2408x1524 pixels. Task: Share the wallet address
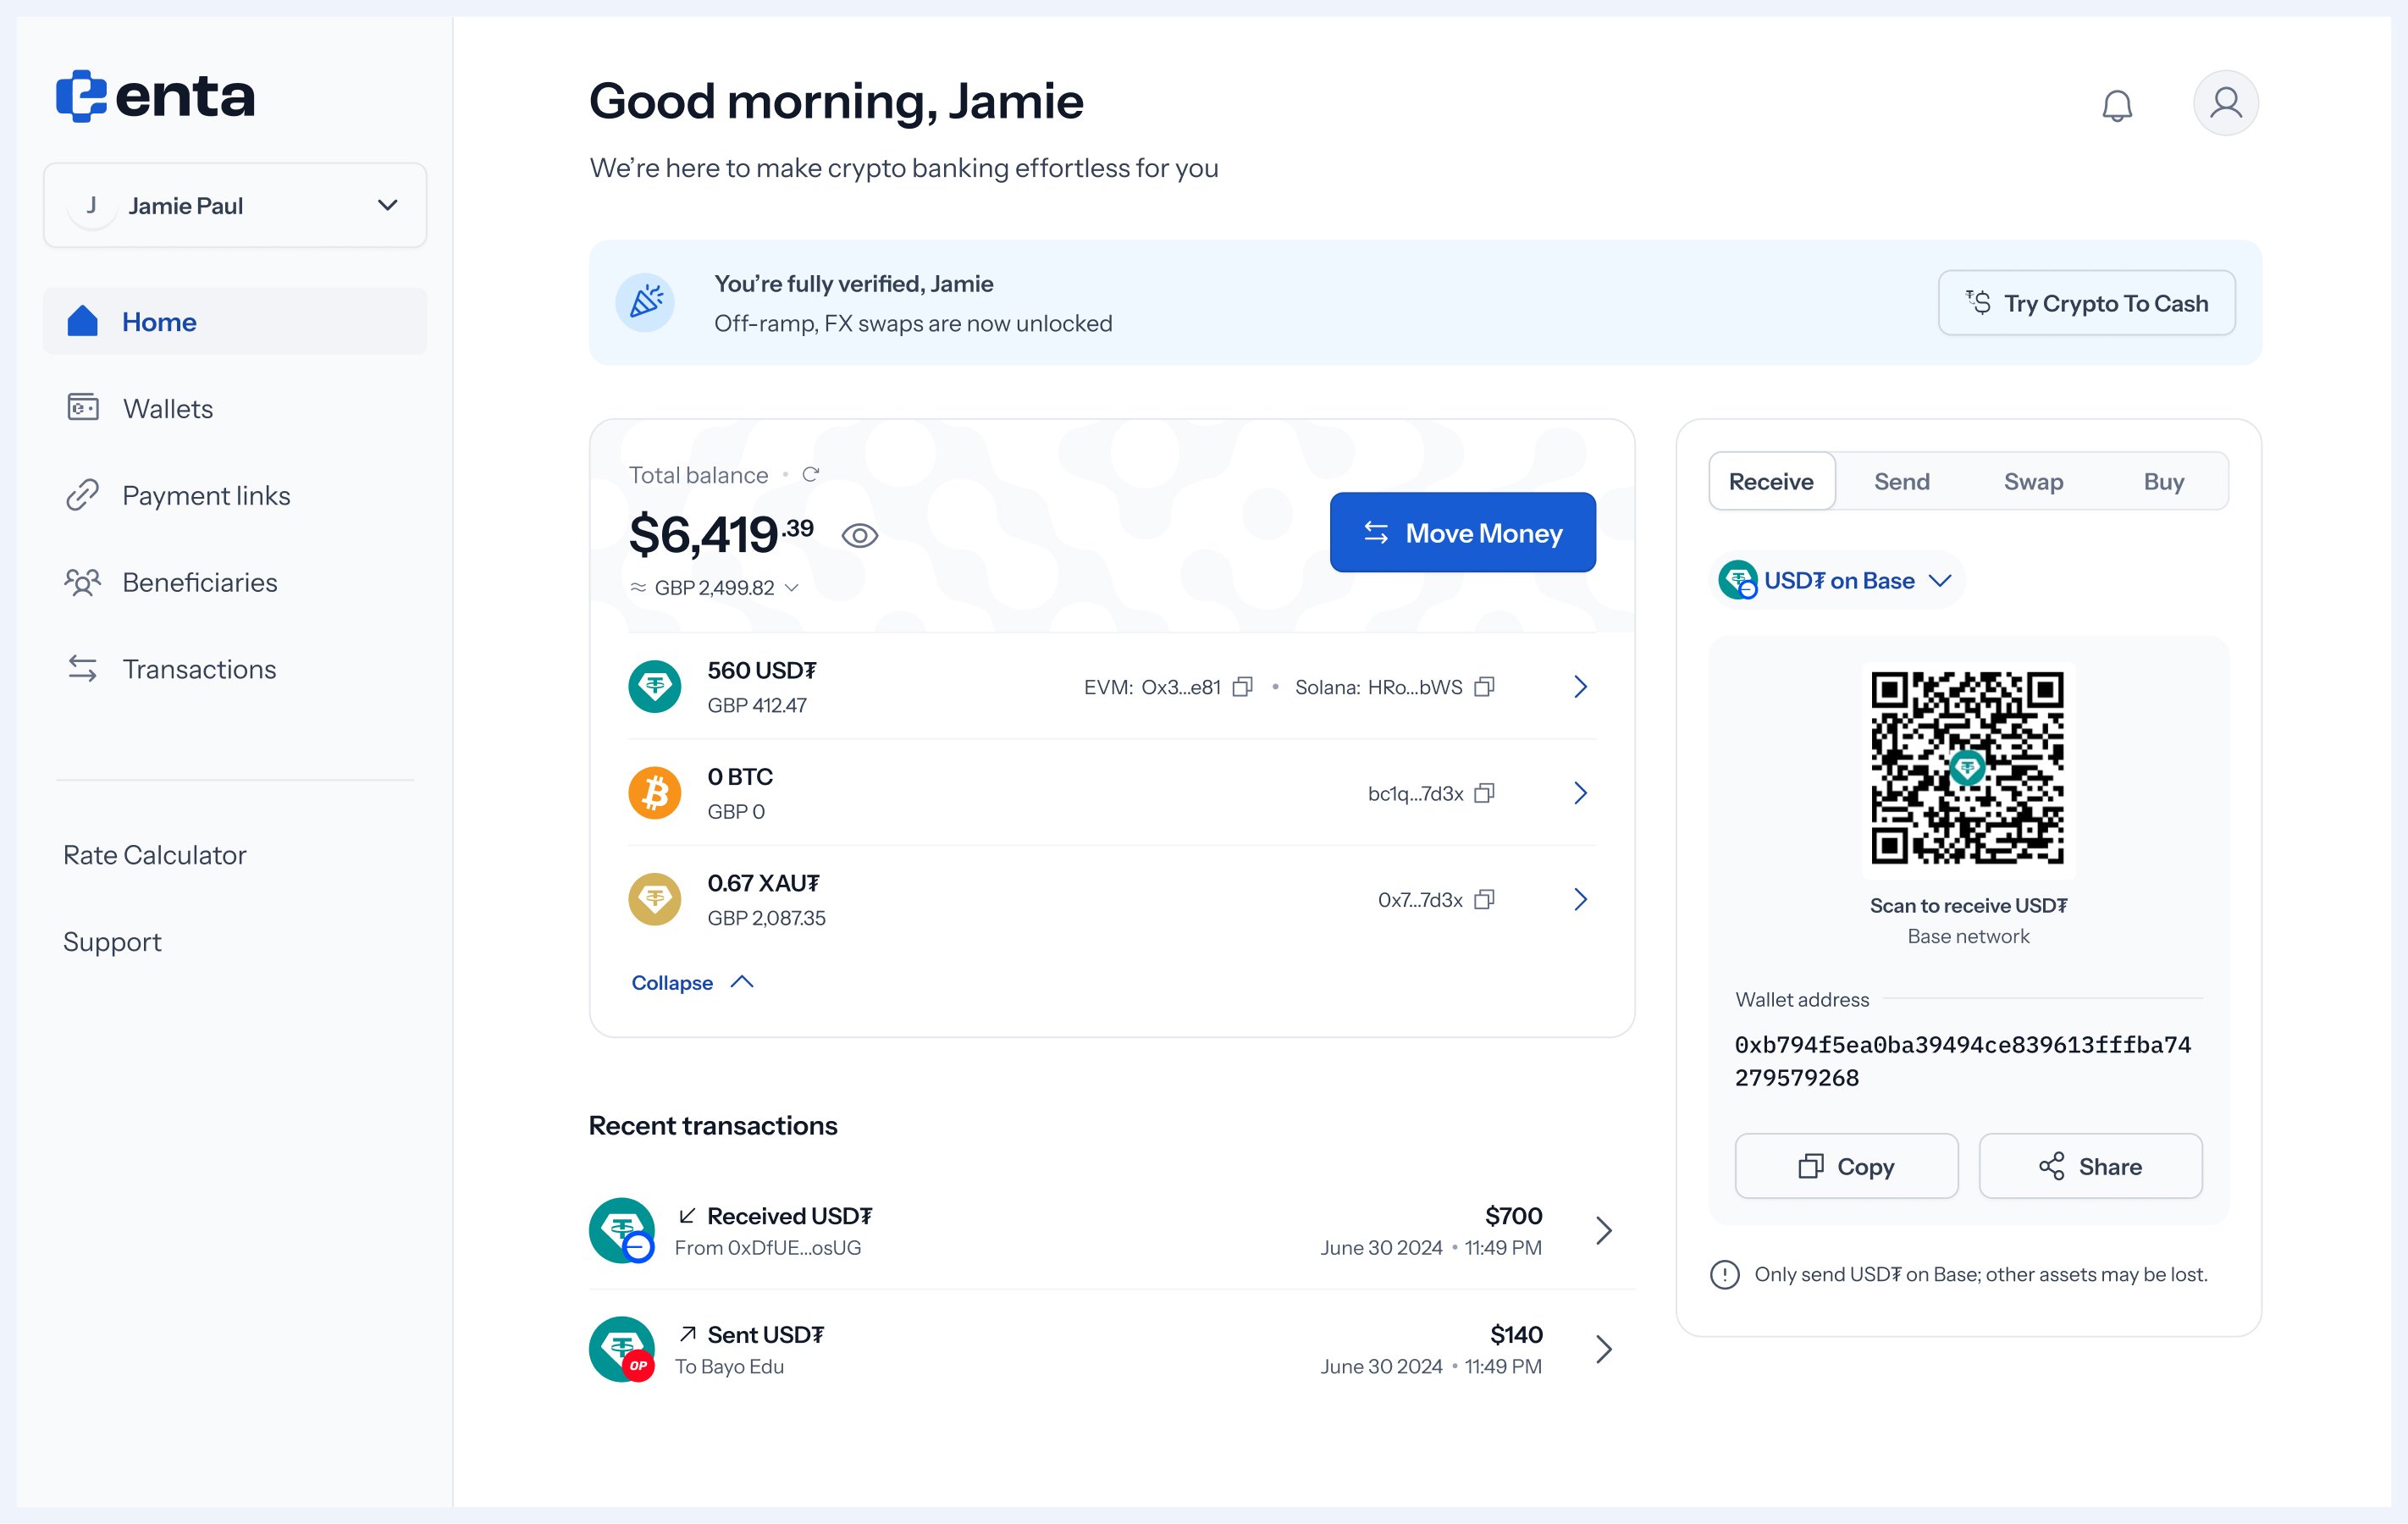[2090, 1166]
